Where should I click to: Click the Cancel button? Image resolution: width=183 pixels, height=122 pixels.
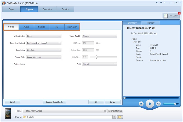coord(112,102)
